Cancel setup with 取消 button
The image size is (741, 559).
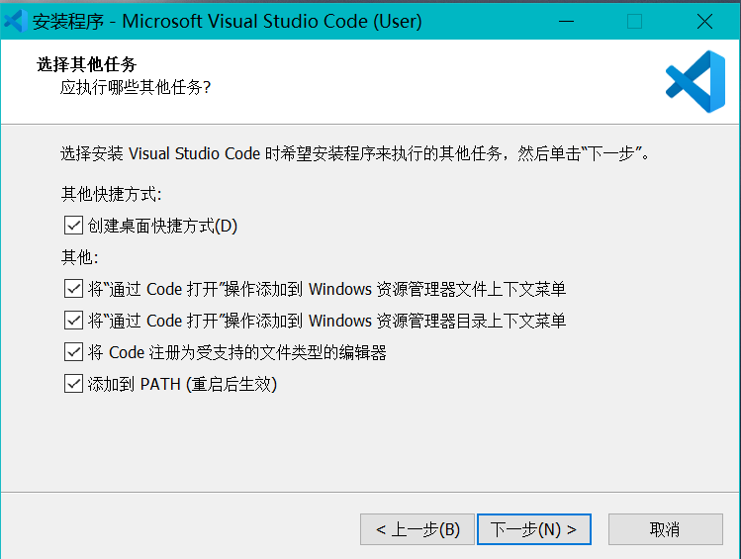(x=666, y=529)
